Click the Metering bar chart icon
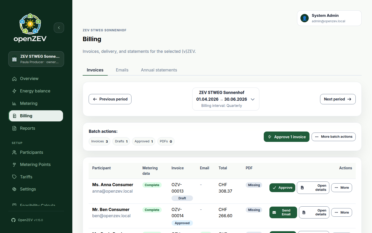 (x=14, y=104)
